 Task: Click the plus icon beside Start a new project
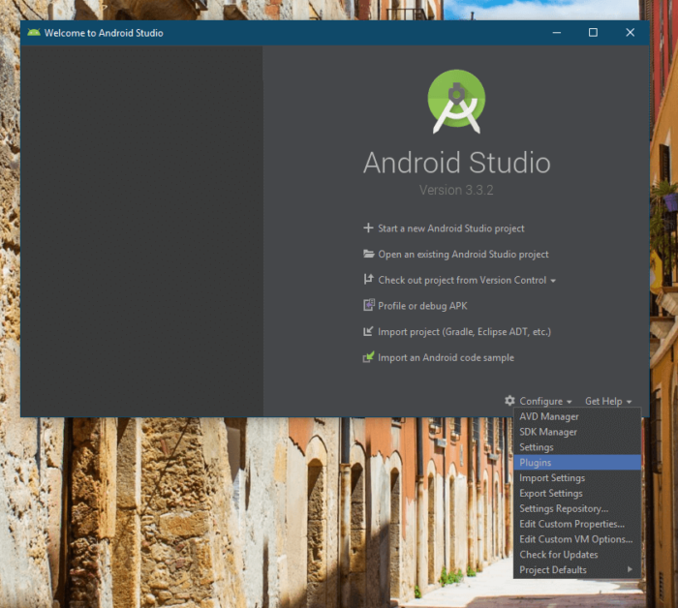tap(368, 228)
